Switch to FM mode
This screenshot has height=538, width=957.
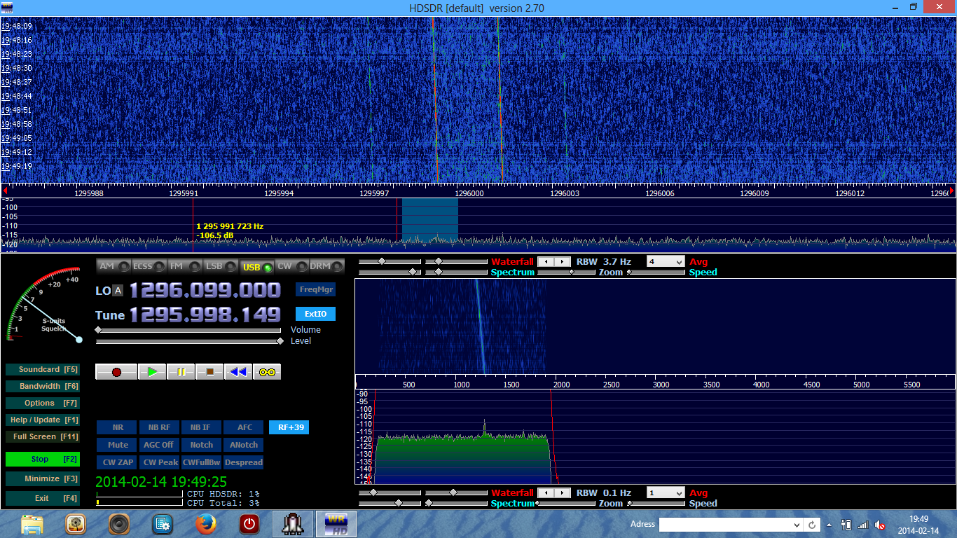185,266
